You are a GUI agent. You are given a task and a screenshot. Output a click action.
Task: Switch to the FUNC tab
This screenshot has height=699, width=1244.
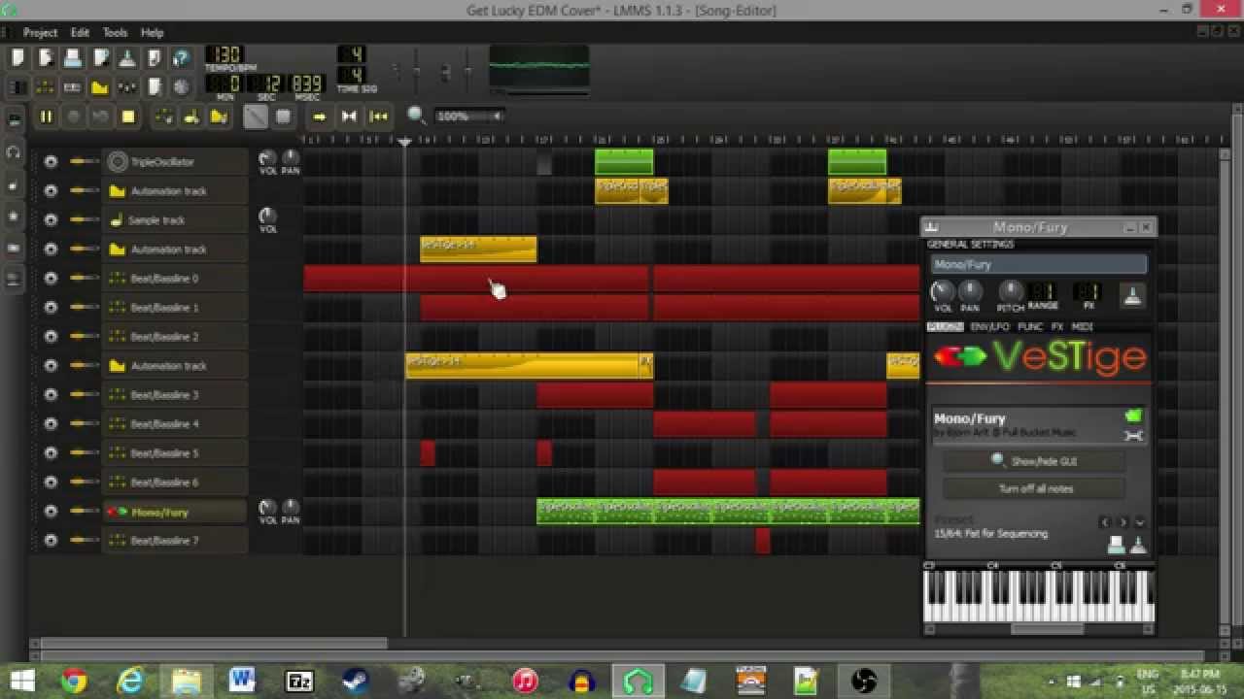pyautogui.click(x=1030, y=327)
